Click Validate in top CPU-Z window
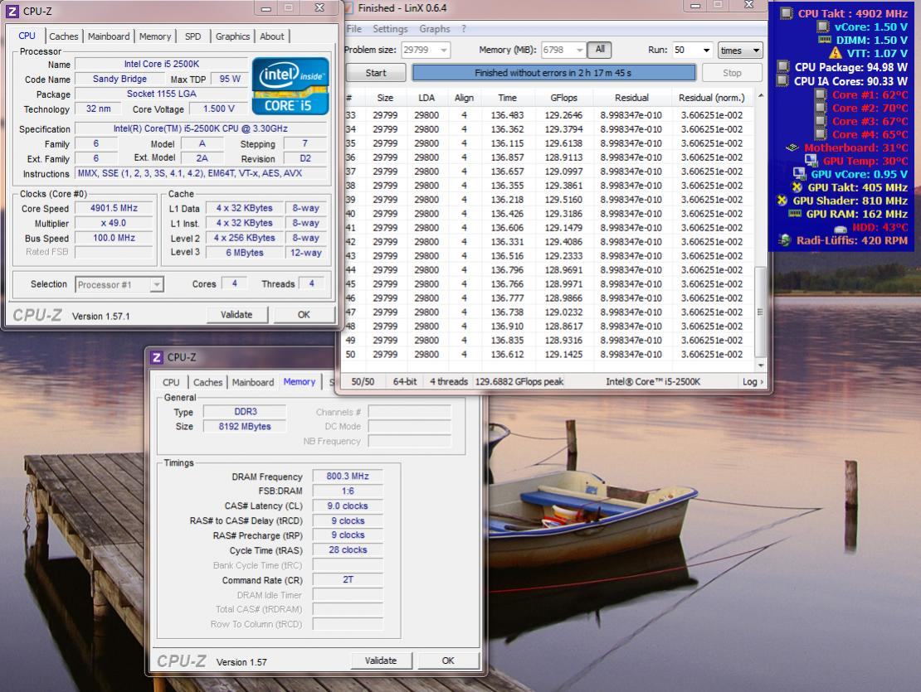 coord(236,315)
